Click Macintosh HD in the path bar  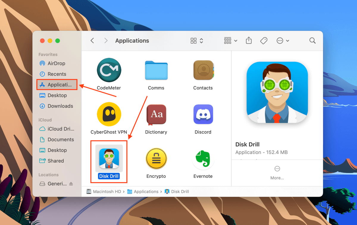click(x=104, y=192)
